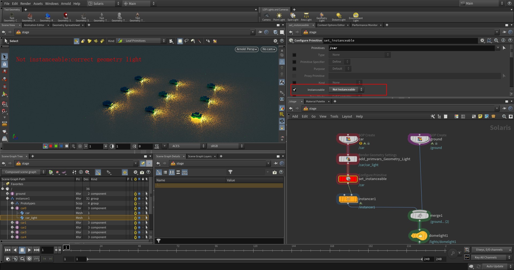Open Configure Primitive parameter gear menu
This screenshot has height=270, width=514.
[x=482, y=40]
